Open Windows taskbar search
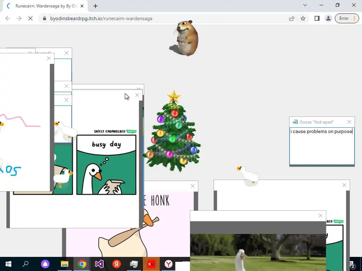 point(25,264)
